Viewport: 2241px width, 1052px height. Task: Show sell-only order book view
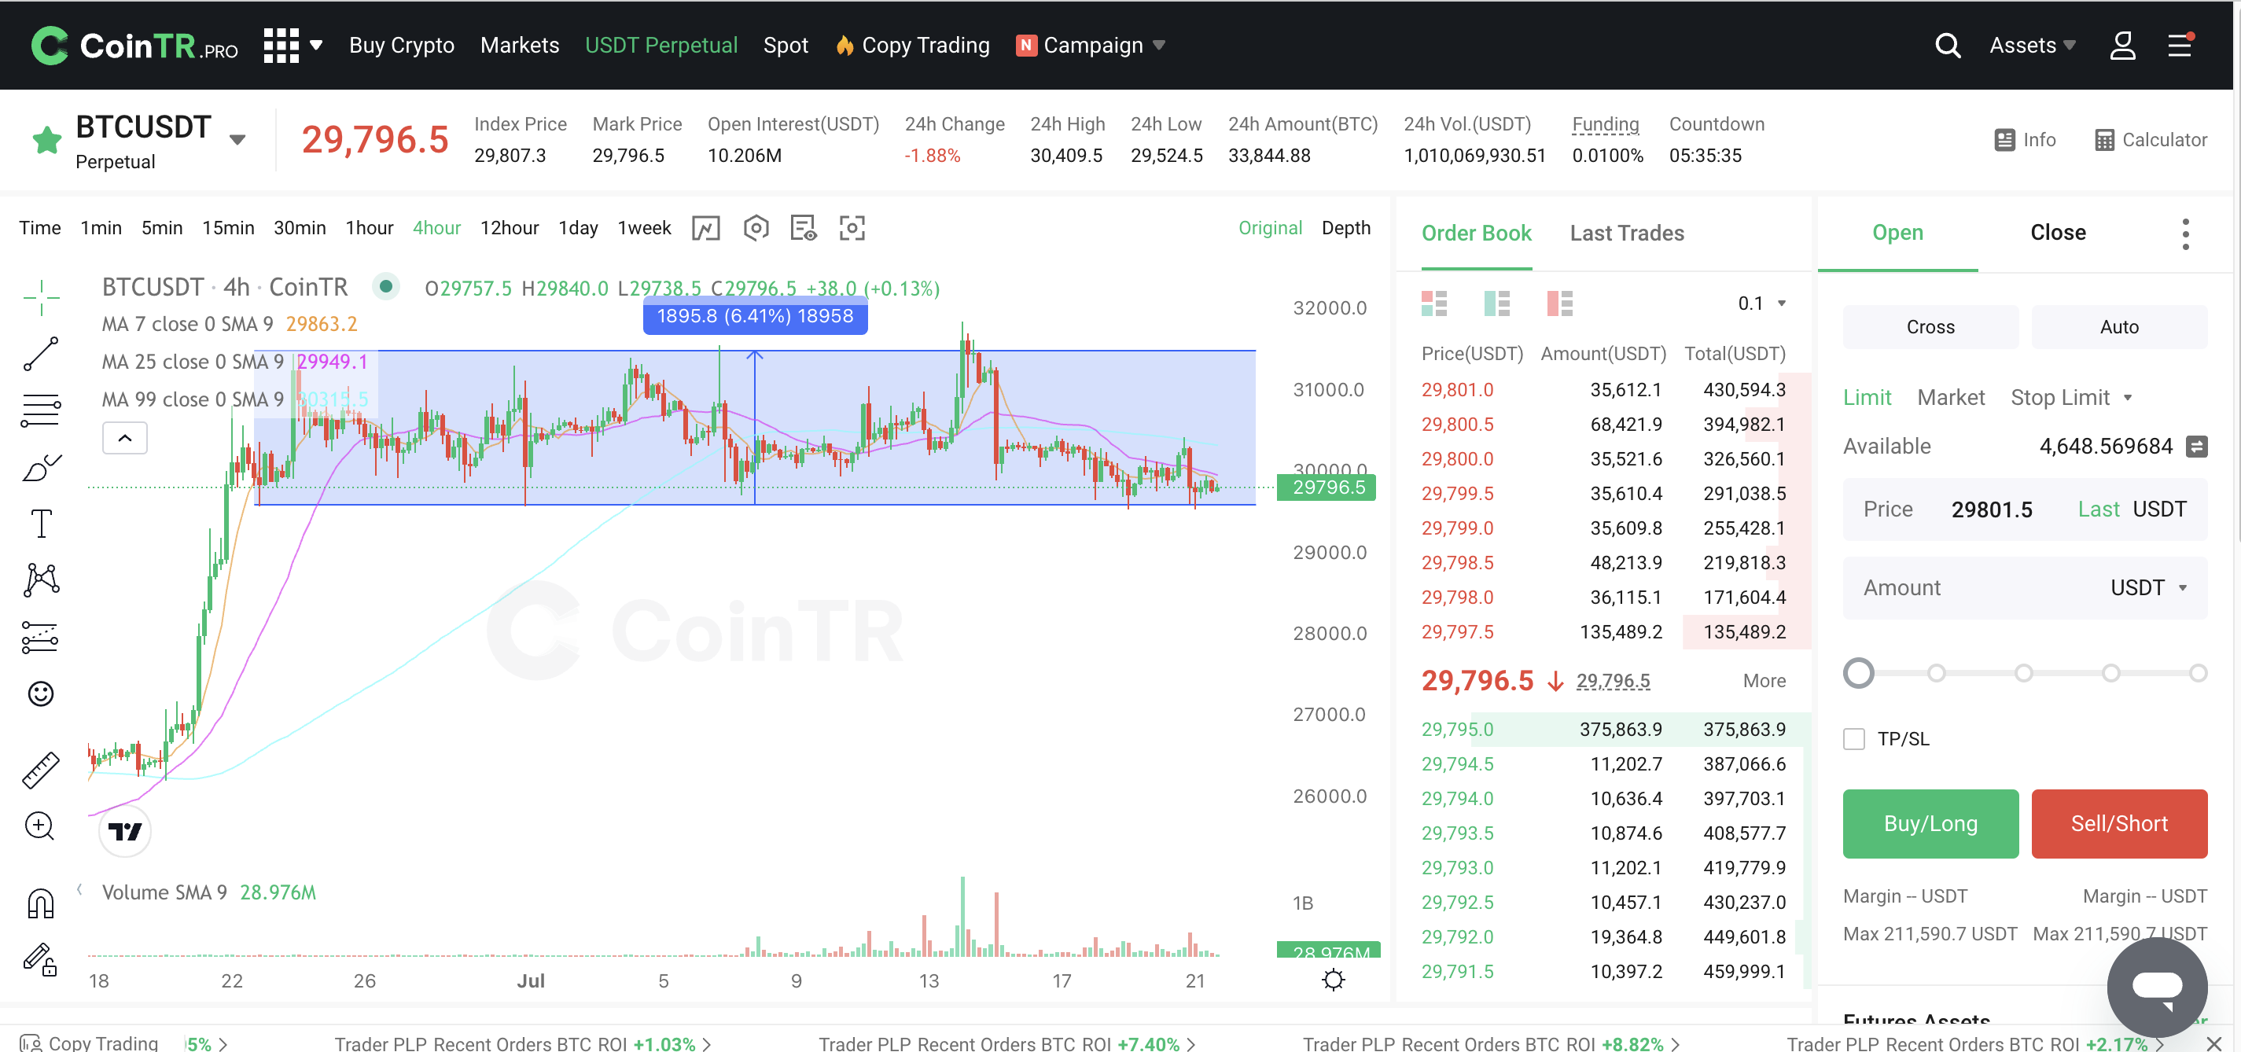point(1559,303)
